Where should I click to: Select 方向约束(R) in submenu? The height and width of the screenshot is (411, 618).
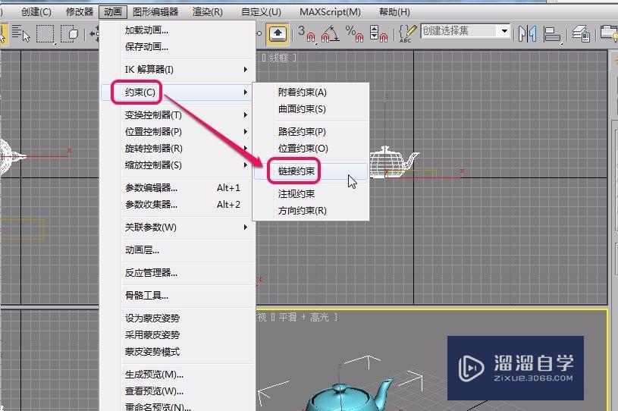click(x=311, y=211)
